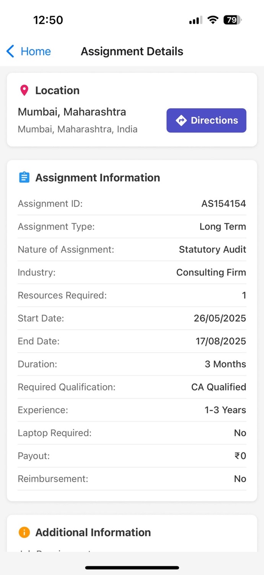Tap the Laptop Required: label

(55, 433)
